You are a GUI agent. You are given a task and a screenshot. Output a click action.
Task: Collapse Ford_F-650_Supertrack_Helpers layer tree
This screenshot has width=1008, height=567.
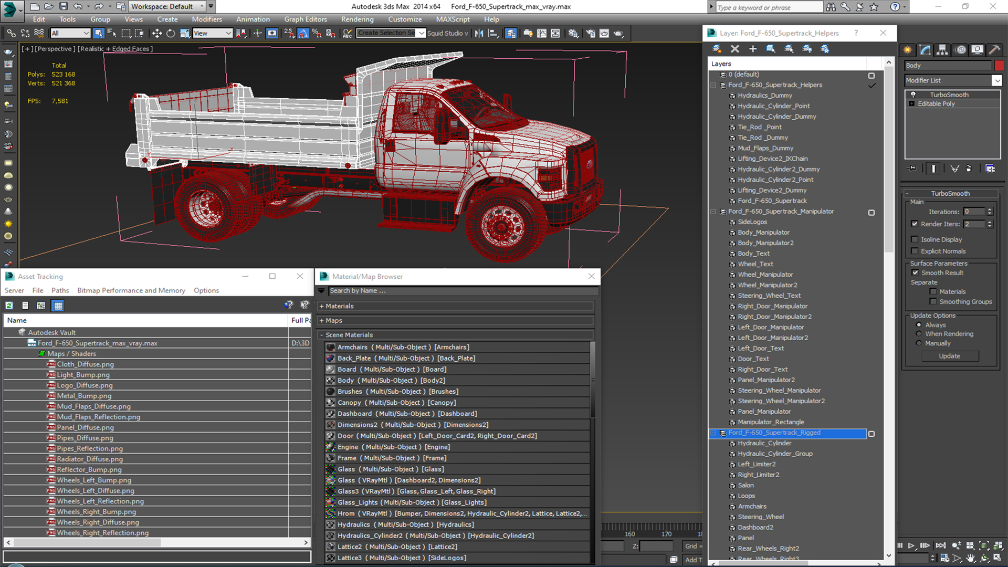(713, 85)
